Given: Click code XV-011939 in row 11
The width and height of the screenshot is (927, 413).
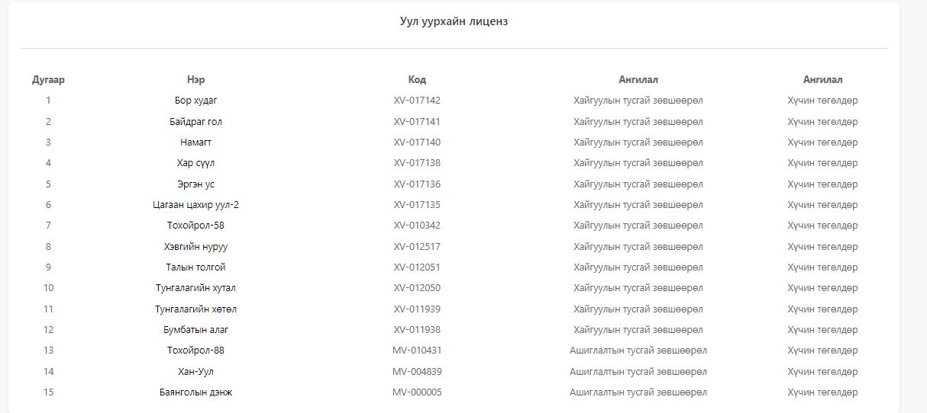Looking at the screenshot, I should [417, 309].
